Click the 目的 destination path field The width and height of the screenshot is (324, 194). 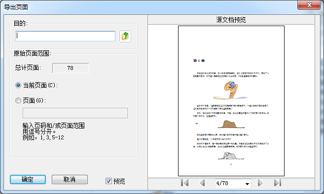click(65, 36)
